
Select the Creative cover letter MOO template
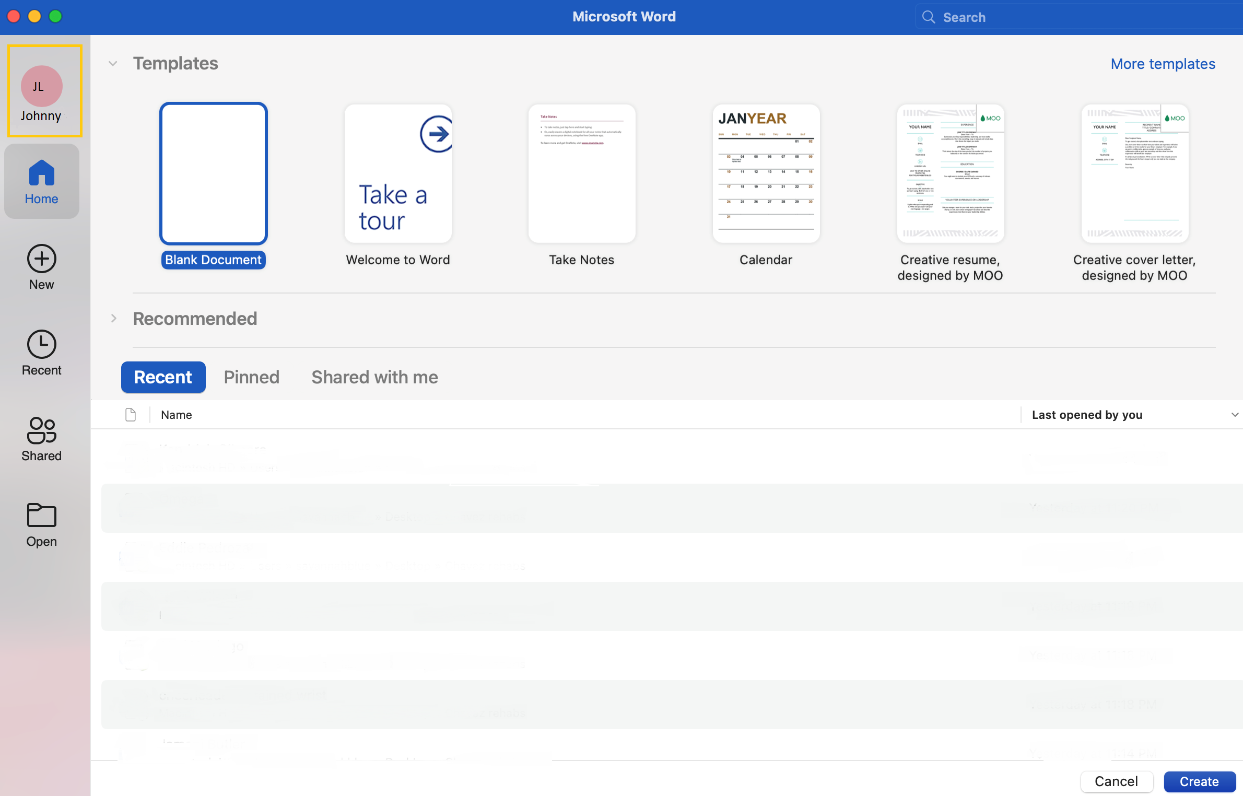click(x=1134, y=193)
